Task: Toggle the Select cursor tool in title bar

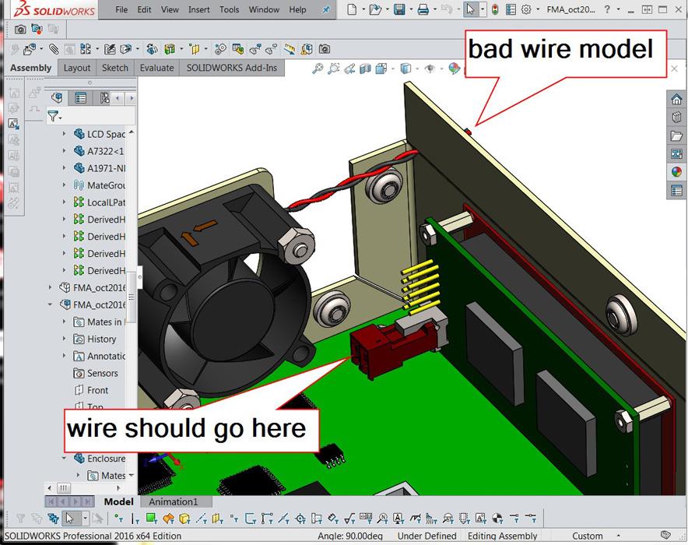Action: tap(470, 9)
